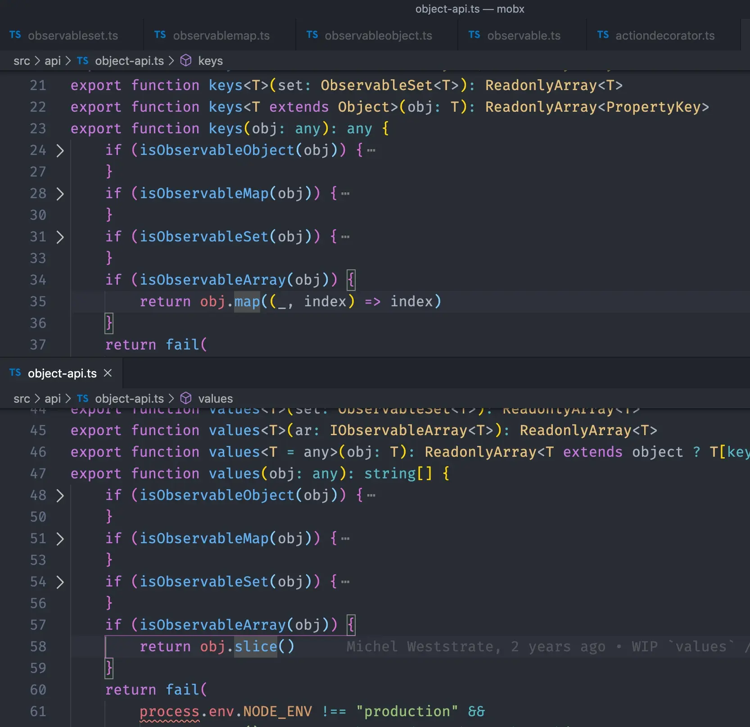750x727 pixels.
Task: Expand the collapsed code at line 51
Action: coord(61,538)
